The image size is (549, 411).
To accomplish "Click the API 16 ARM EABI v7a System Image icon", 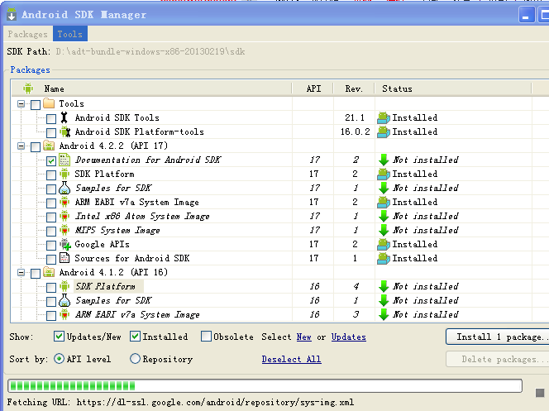I will (64, 314).
